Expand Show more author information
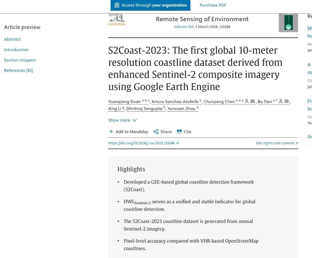312x258 pixels. pyautogui.click(x=122, y=120)
